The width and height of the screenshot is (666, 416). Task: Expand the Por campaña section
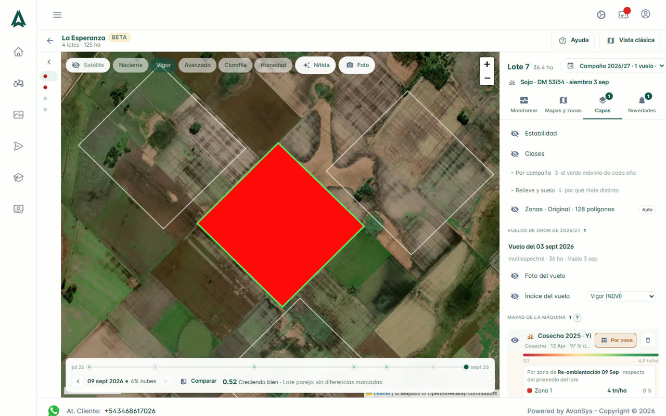[x=573, y=173]
